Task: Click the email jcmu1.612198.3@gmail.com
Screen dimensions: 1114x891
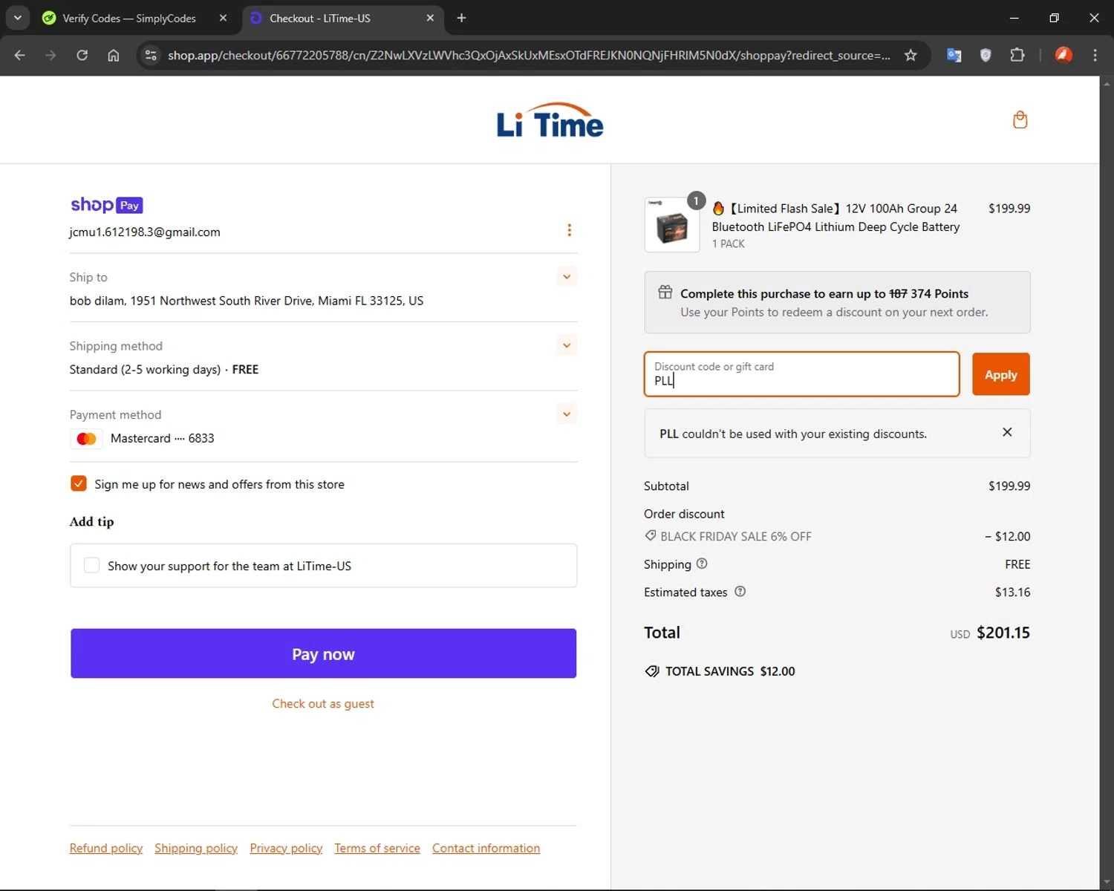Action: coord(145,232)
